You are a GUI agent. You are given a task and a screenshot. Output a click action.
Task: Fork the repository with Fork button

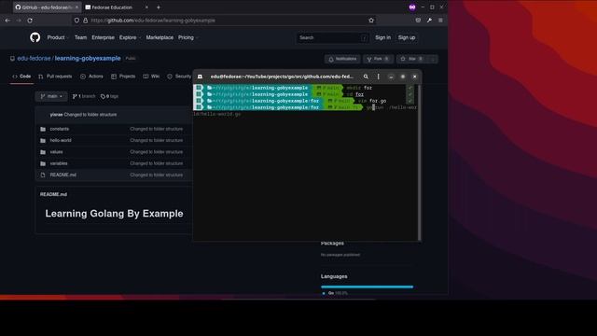378,59
